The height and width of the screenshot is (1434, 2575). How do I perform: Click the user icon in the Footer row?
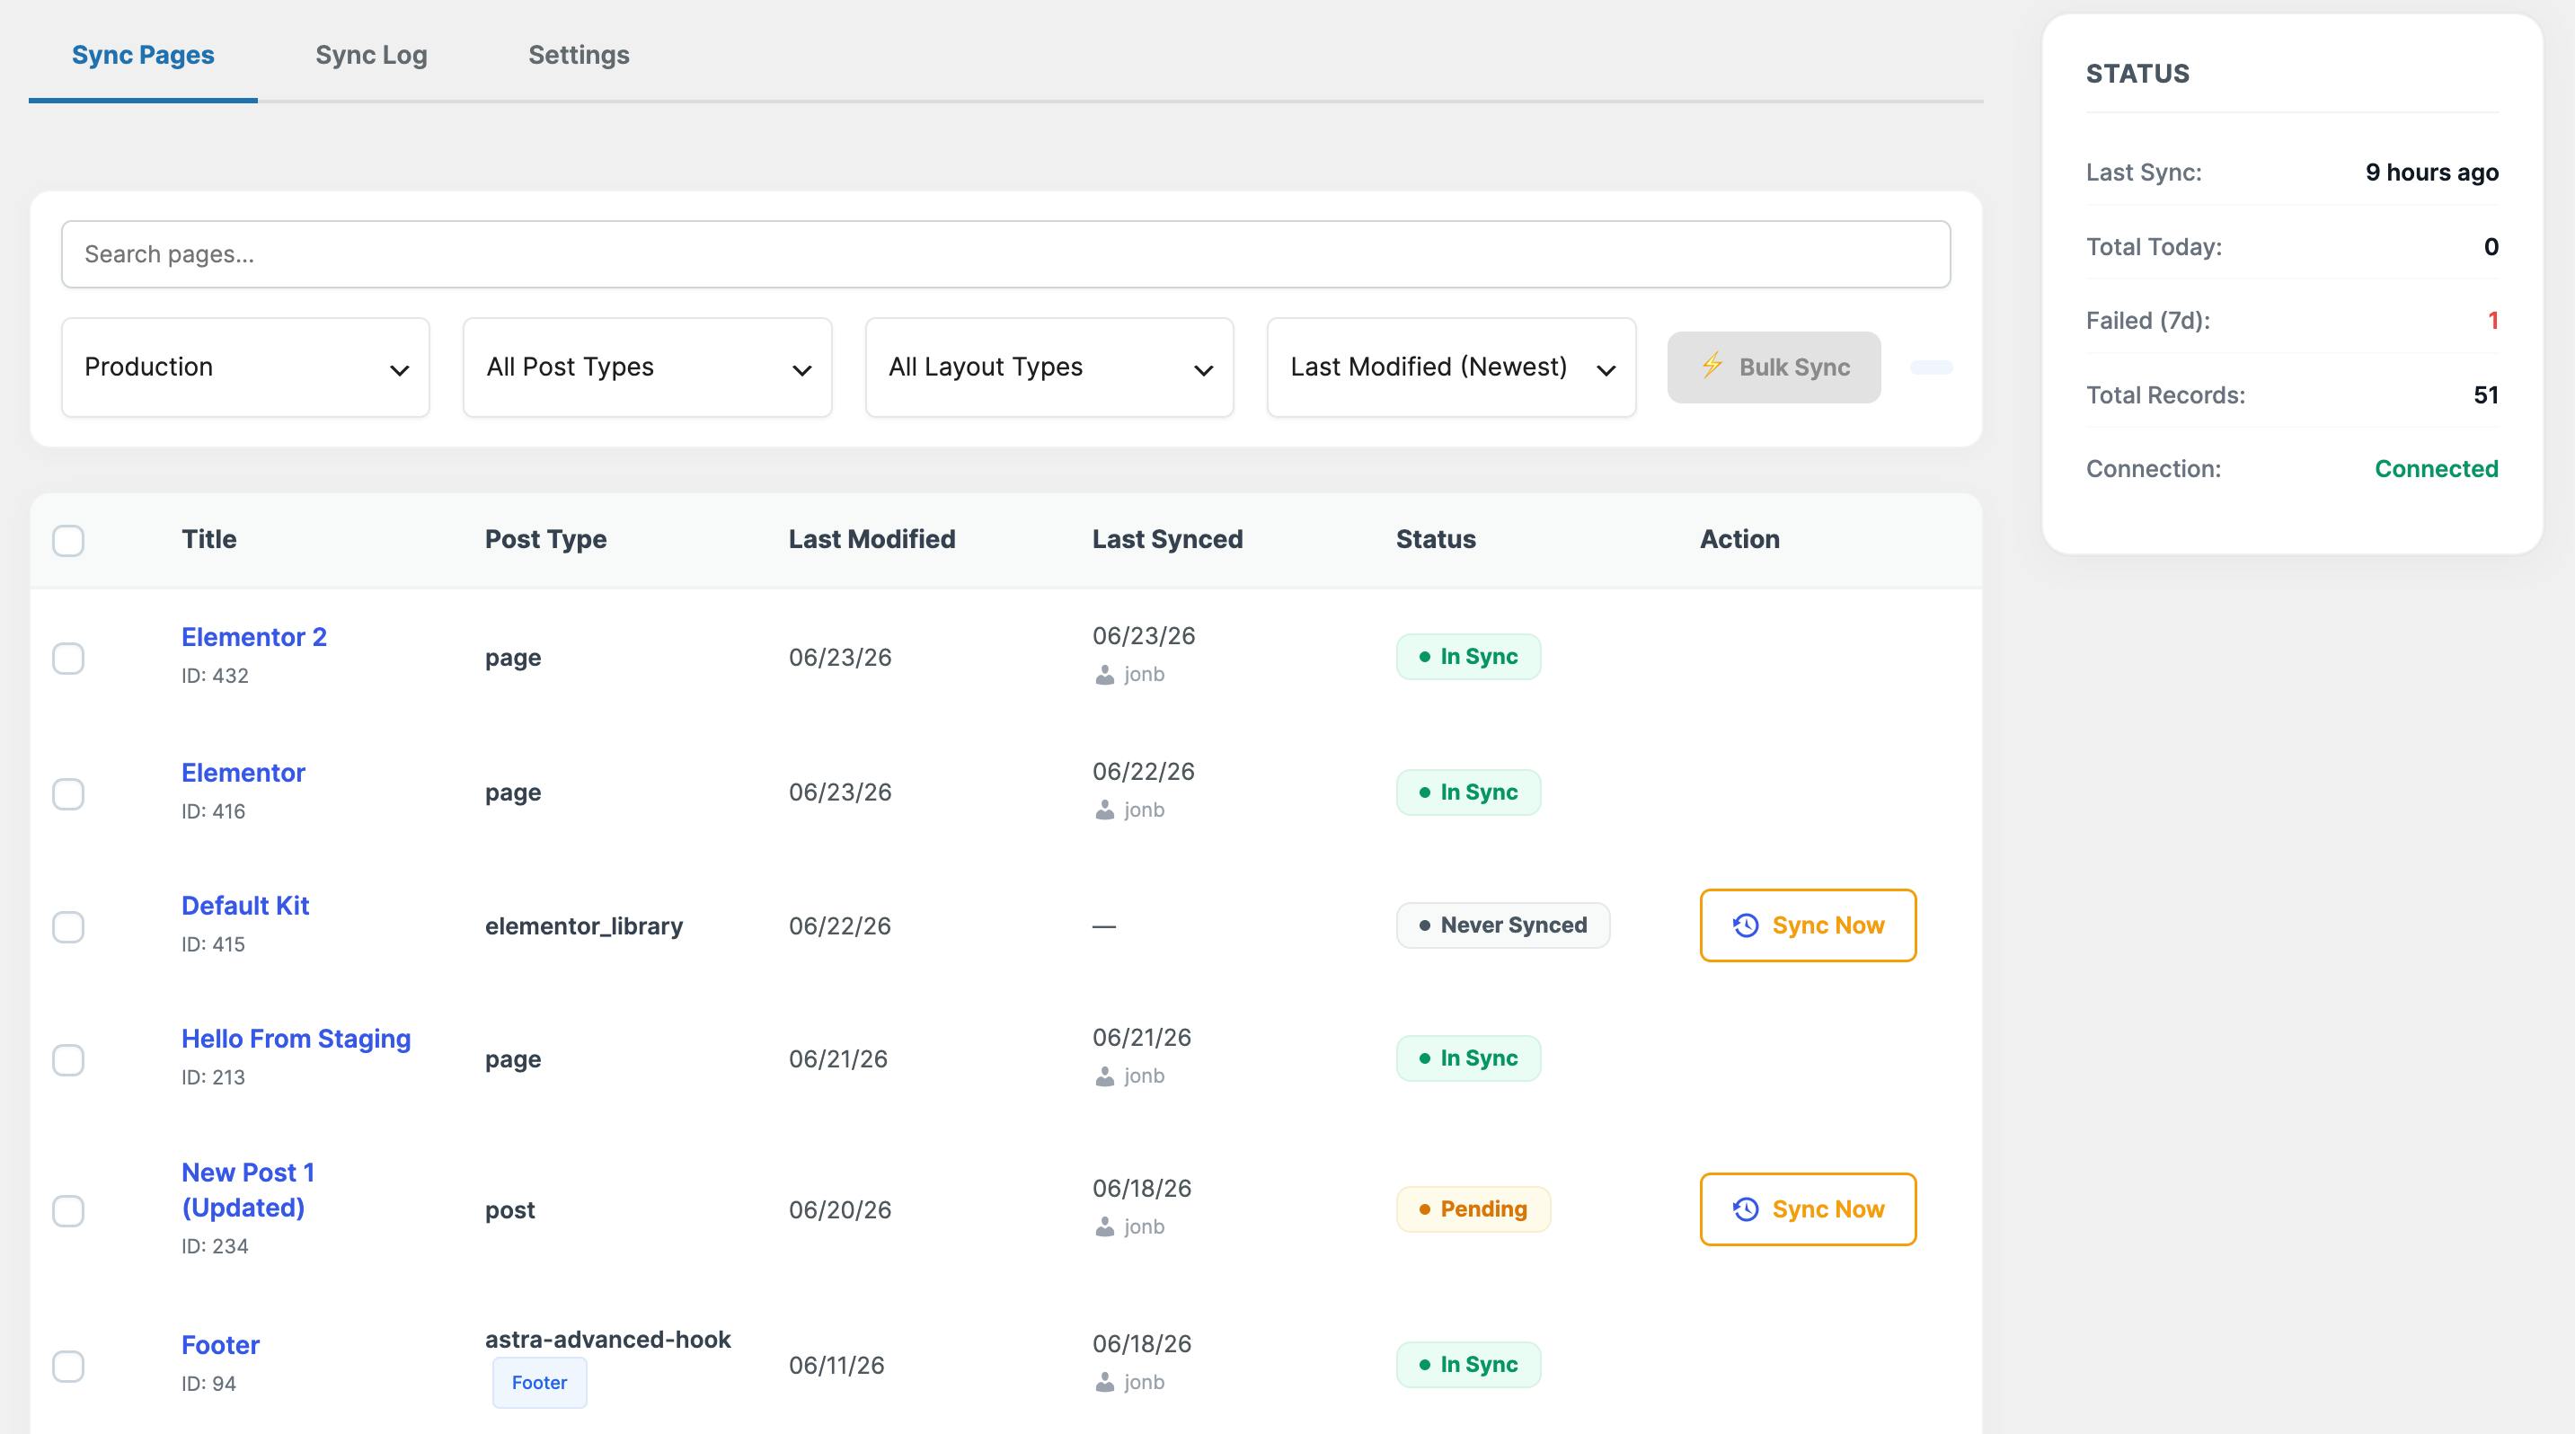pyautogui.click(x=1104, y=1382)
